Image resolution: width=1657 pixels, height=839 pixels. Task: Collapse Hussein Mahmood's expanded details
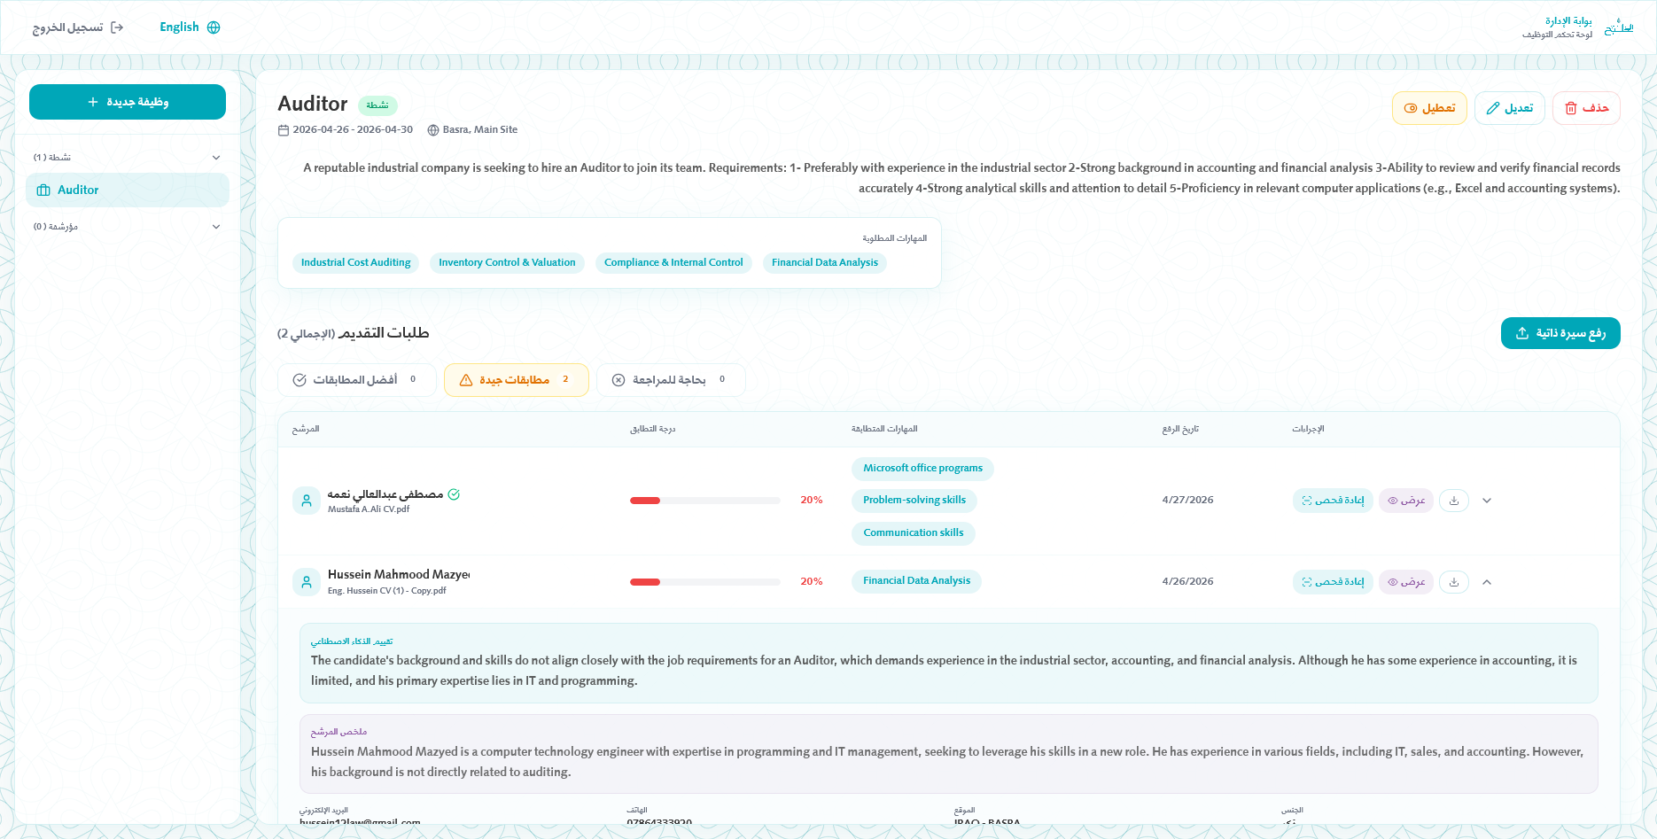coord(1487,581)
